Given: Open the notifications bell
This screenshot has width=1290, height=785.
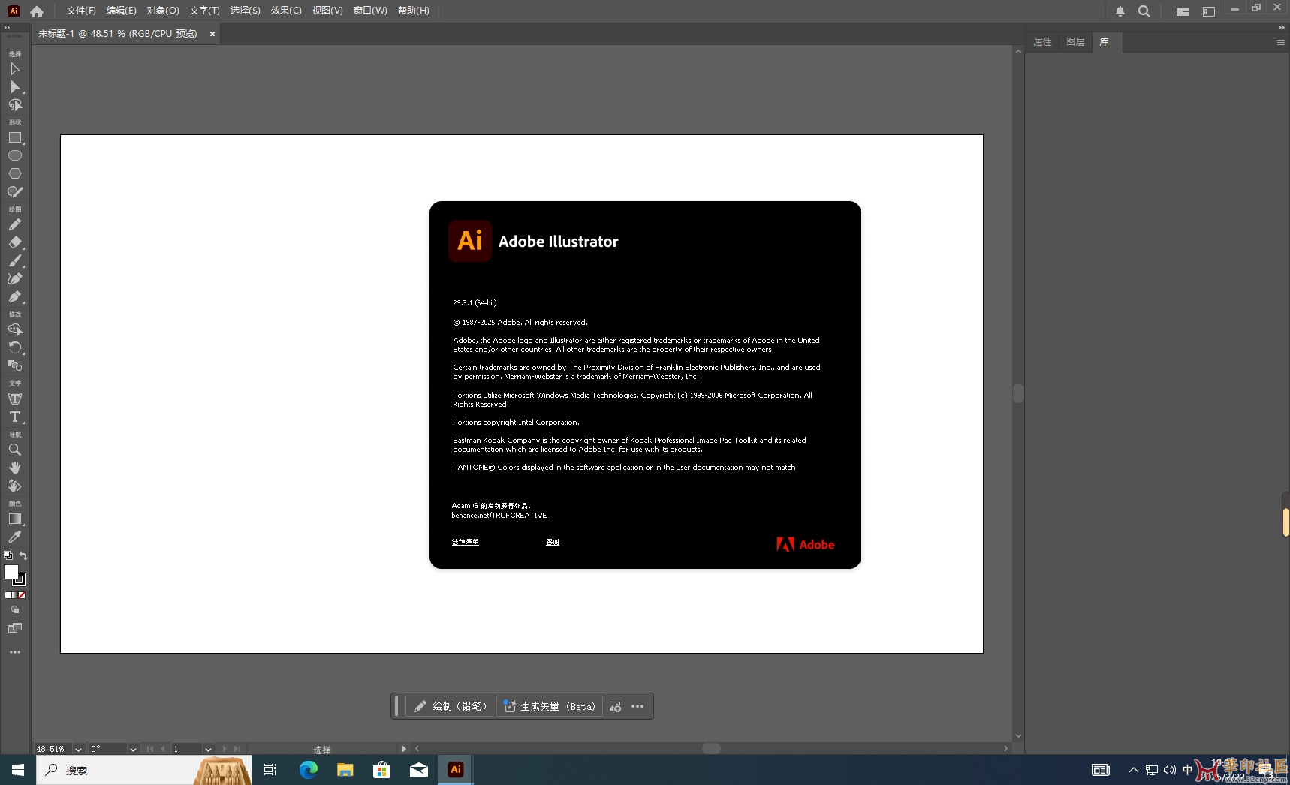Looking at the screenshot, I should (x=1120, y=11).
